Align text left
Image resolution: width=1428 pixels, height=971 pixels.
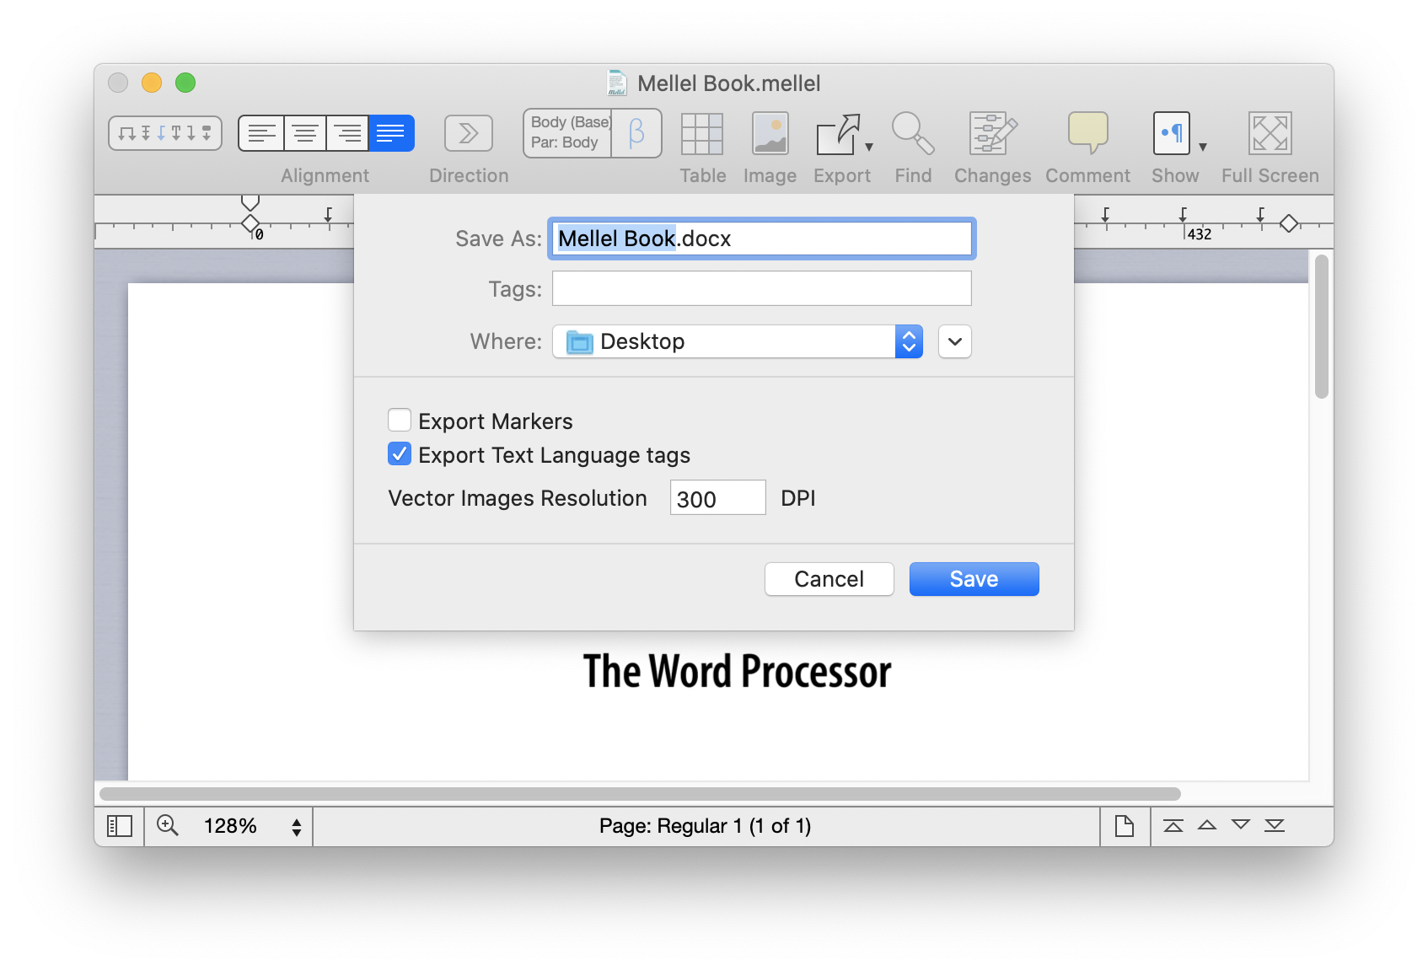pos(261,133)
